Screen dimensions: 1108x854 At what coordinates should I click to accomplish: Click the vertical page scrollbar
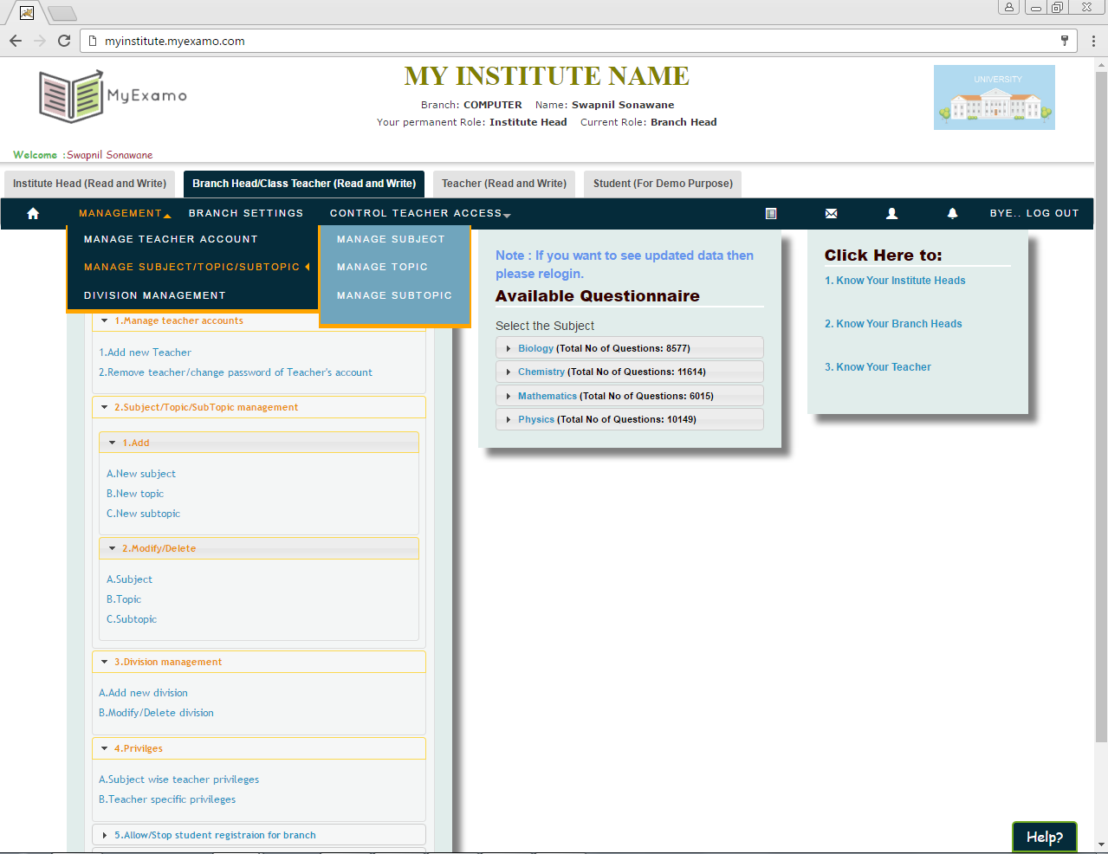click(x=1101, y=407)
